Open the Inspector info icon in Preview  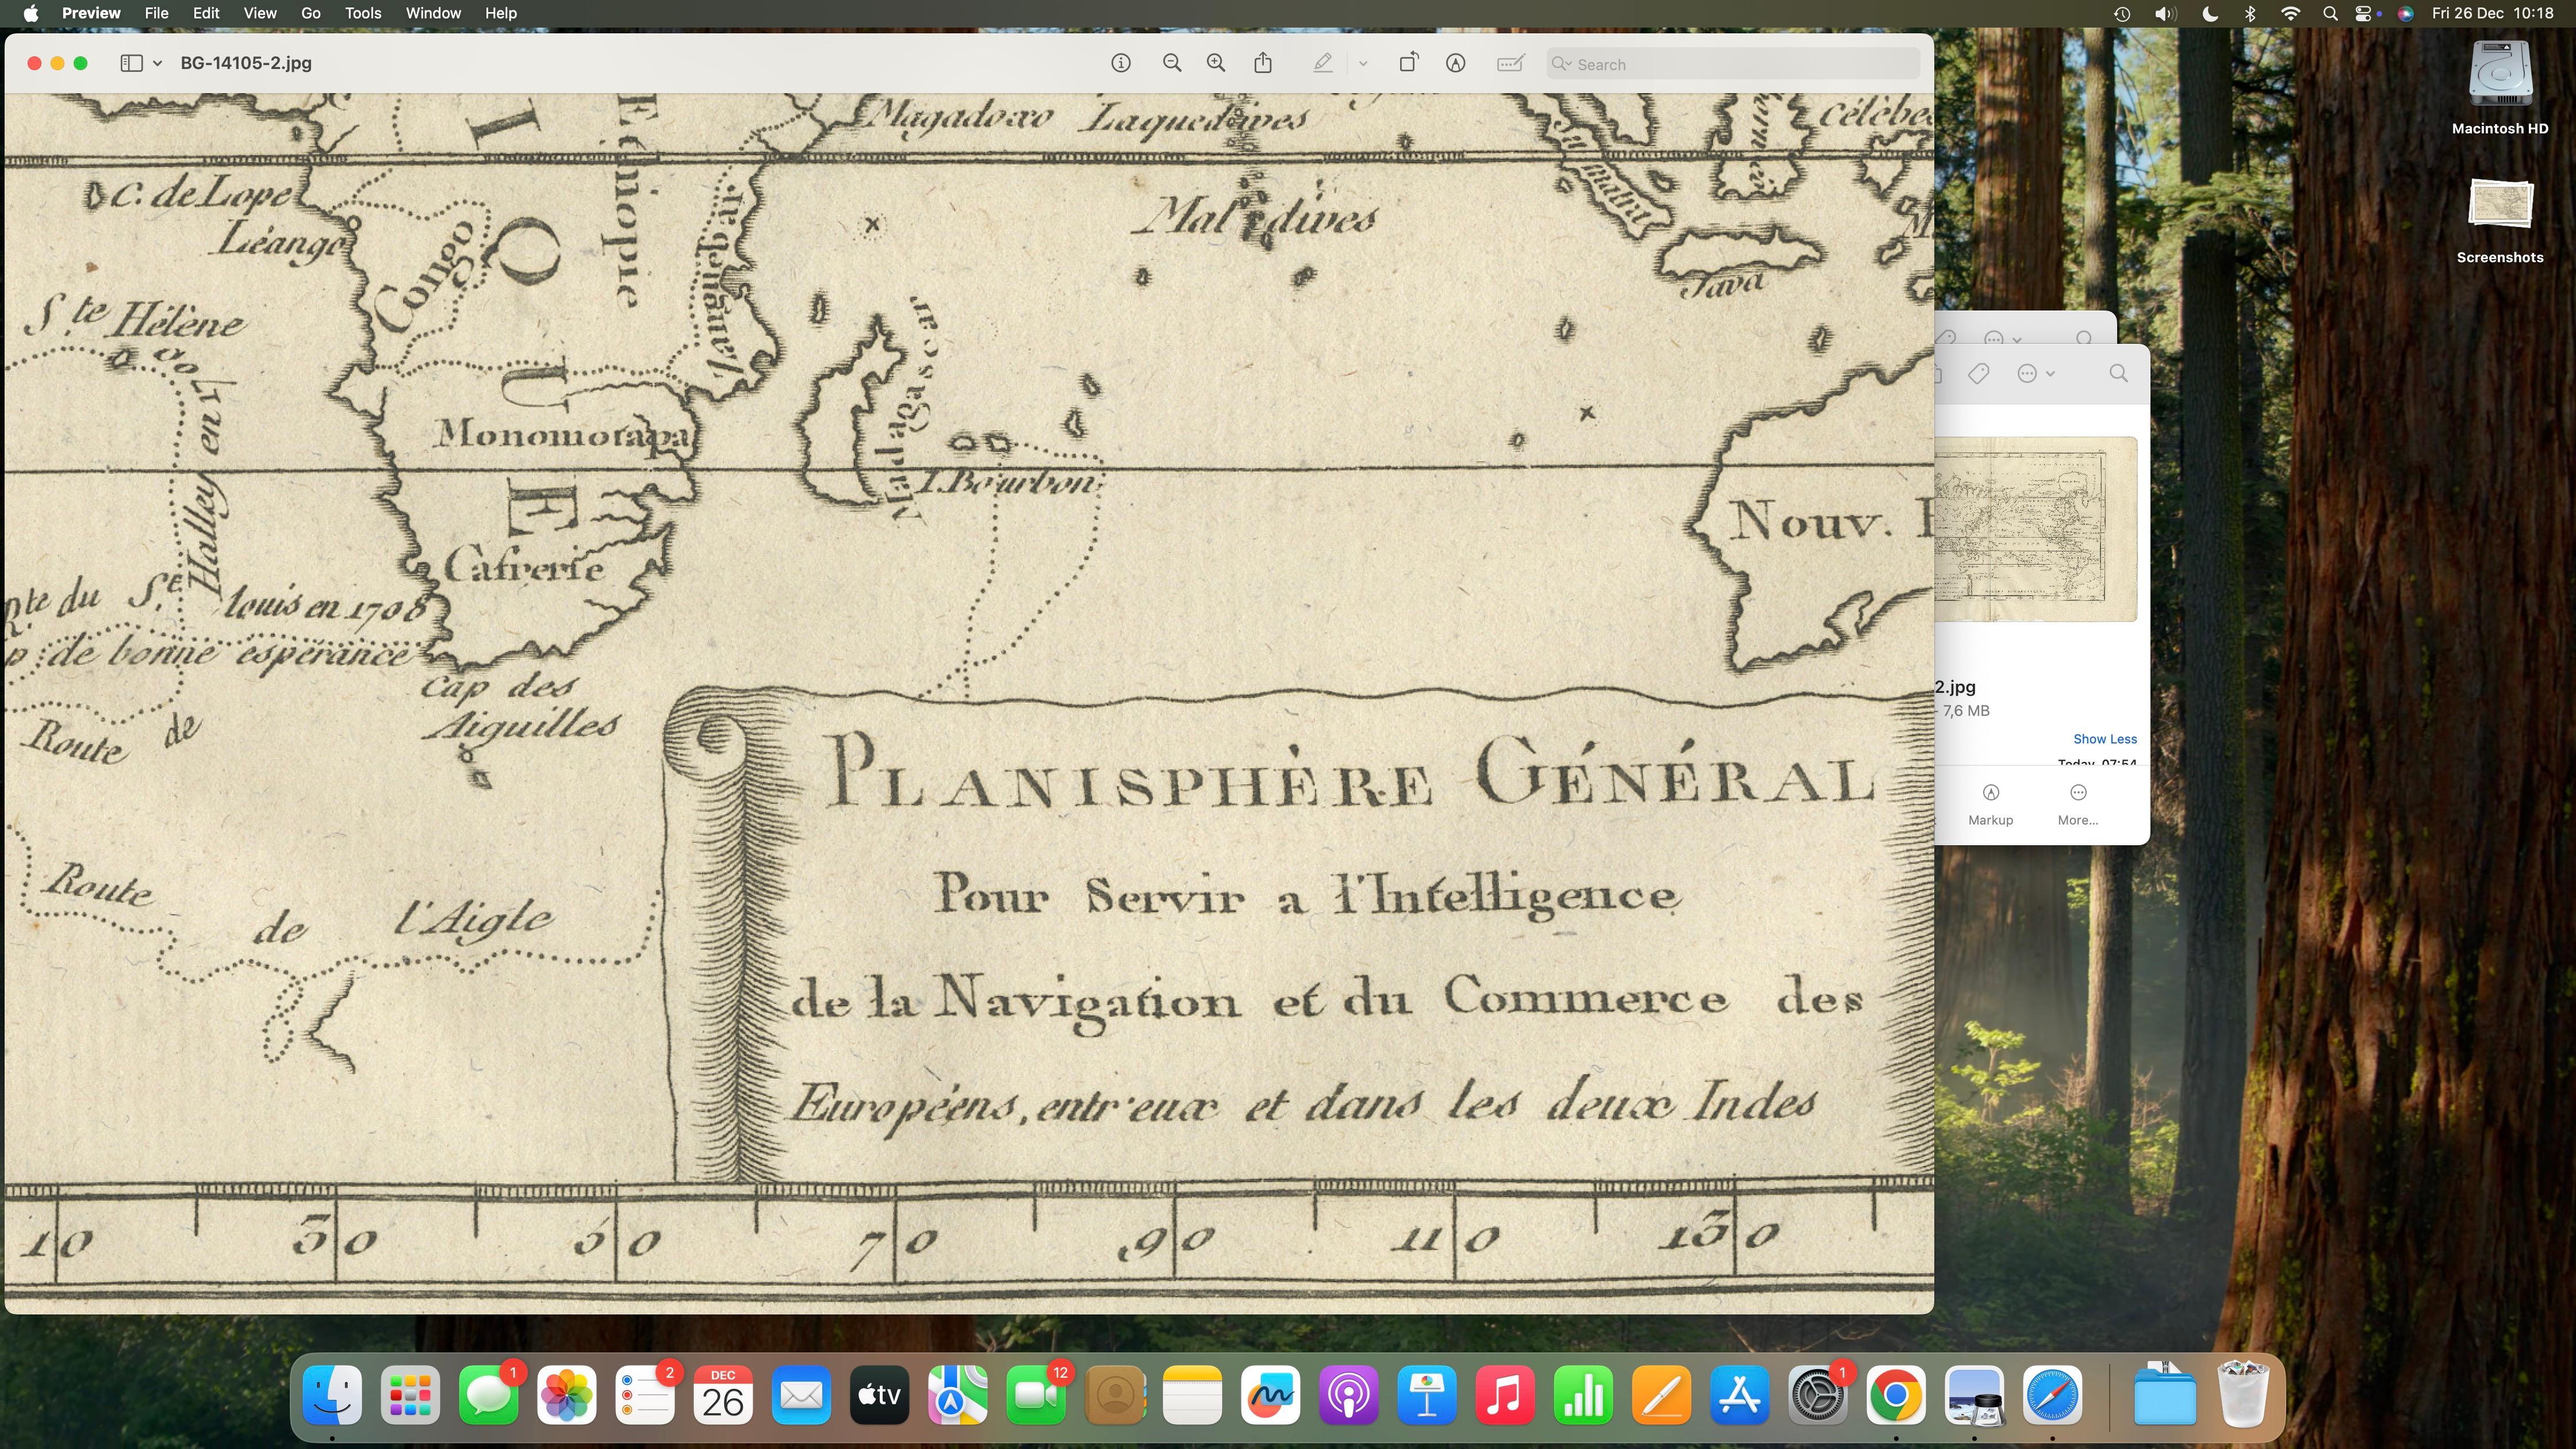1120,63
